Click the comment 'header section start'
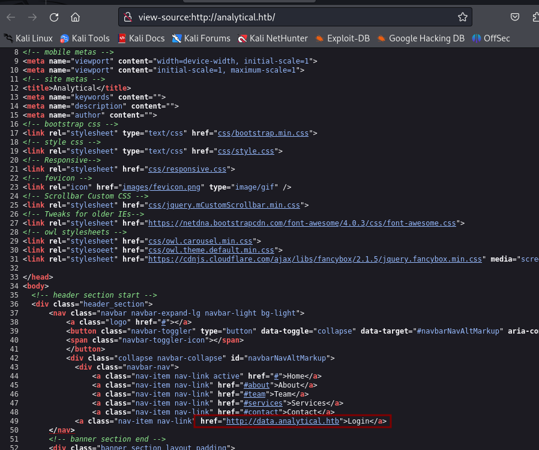The height and width of the screenshot is (450, 539). click(x=94, y=295)
